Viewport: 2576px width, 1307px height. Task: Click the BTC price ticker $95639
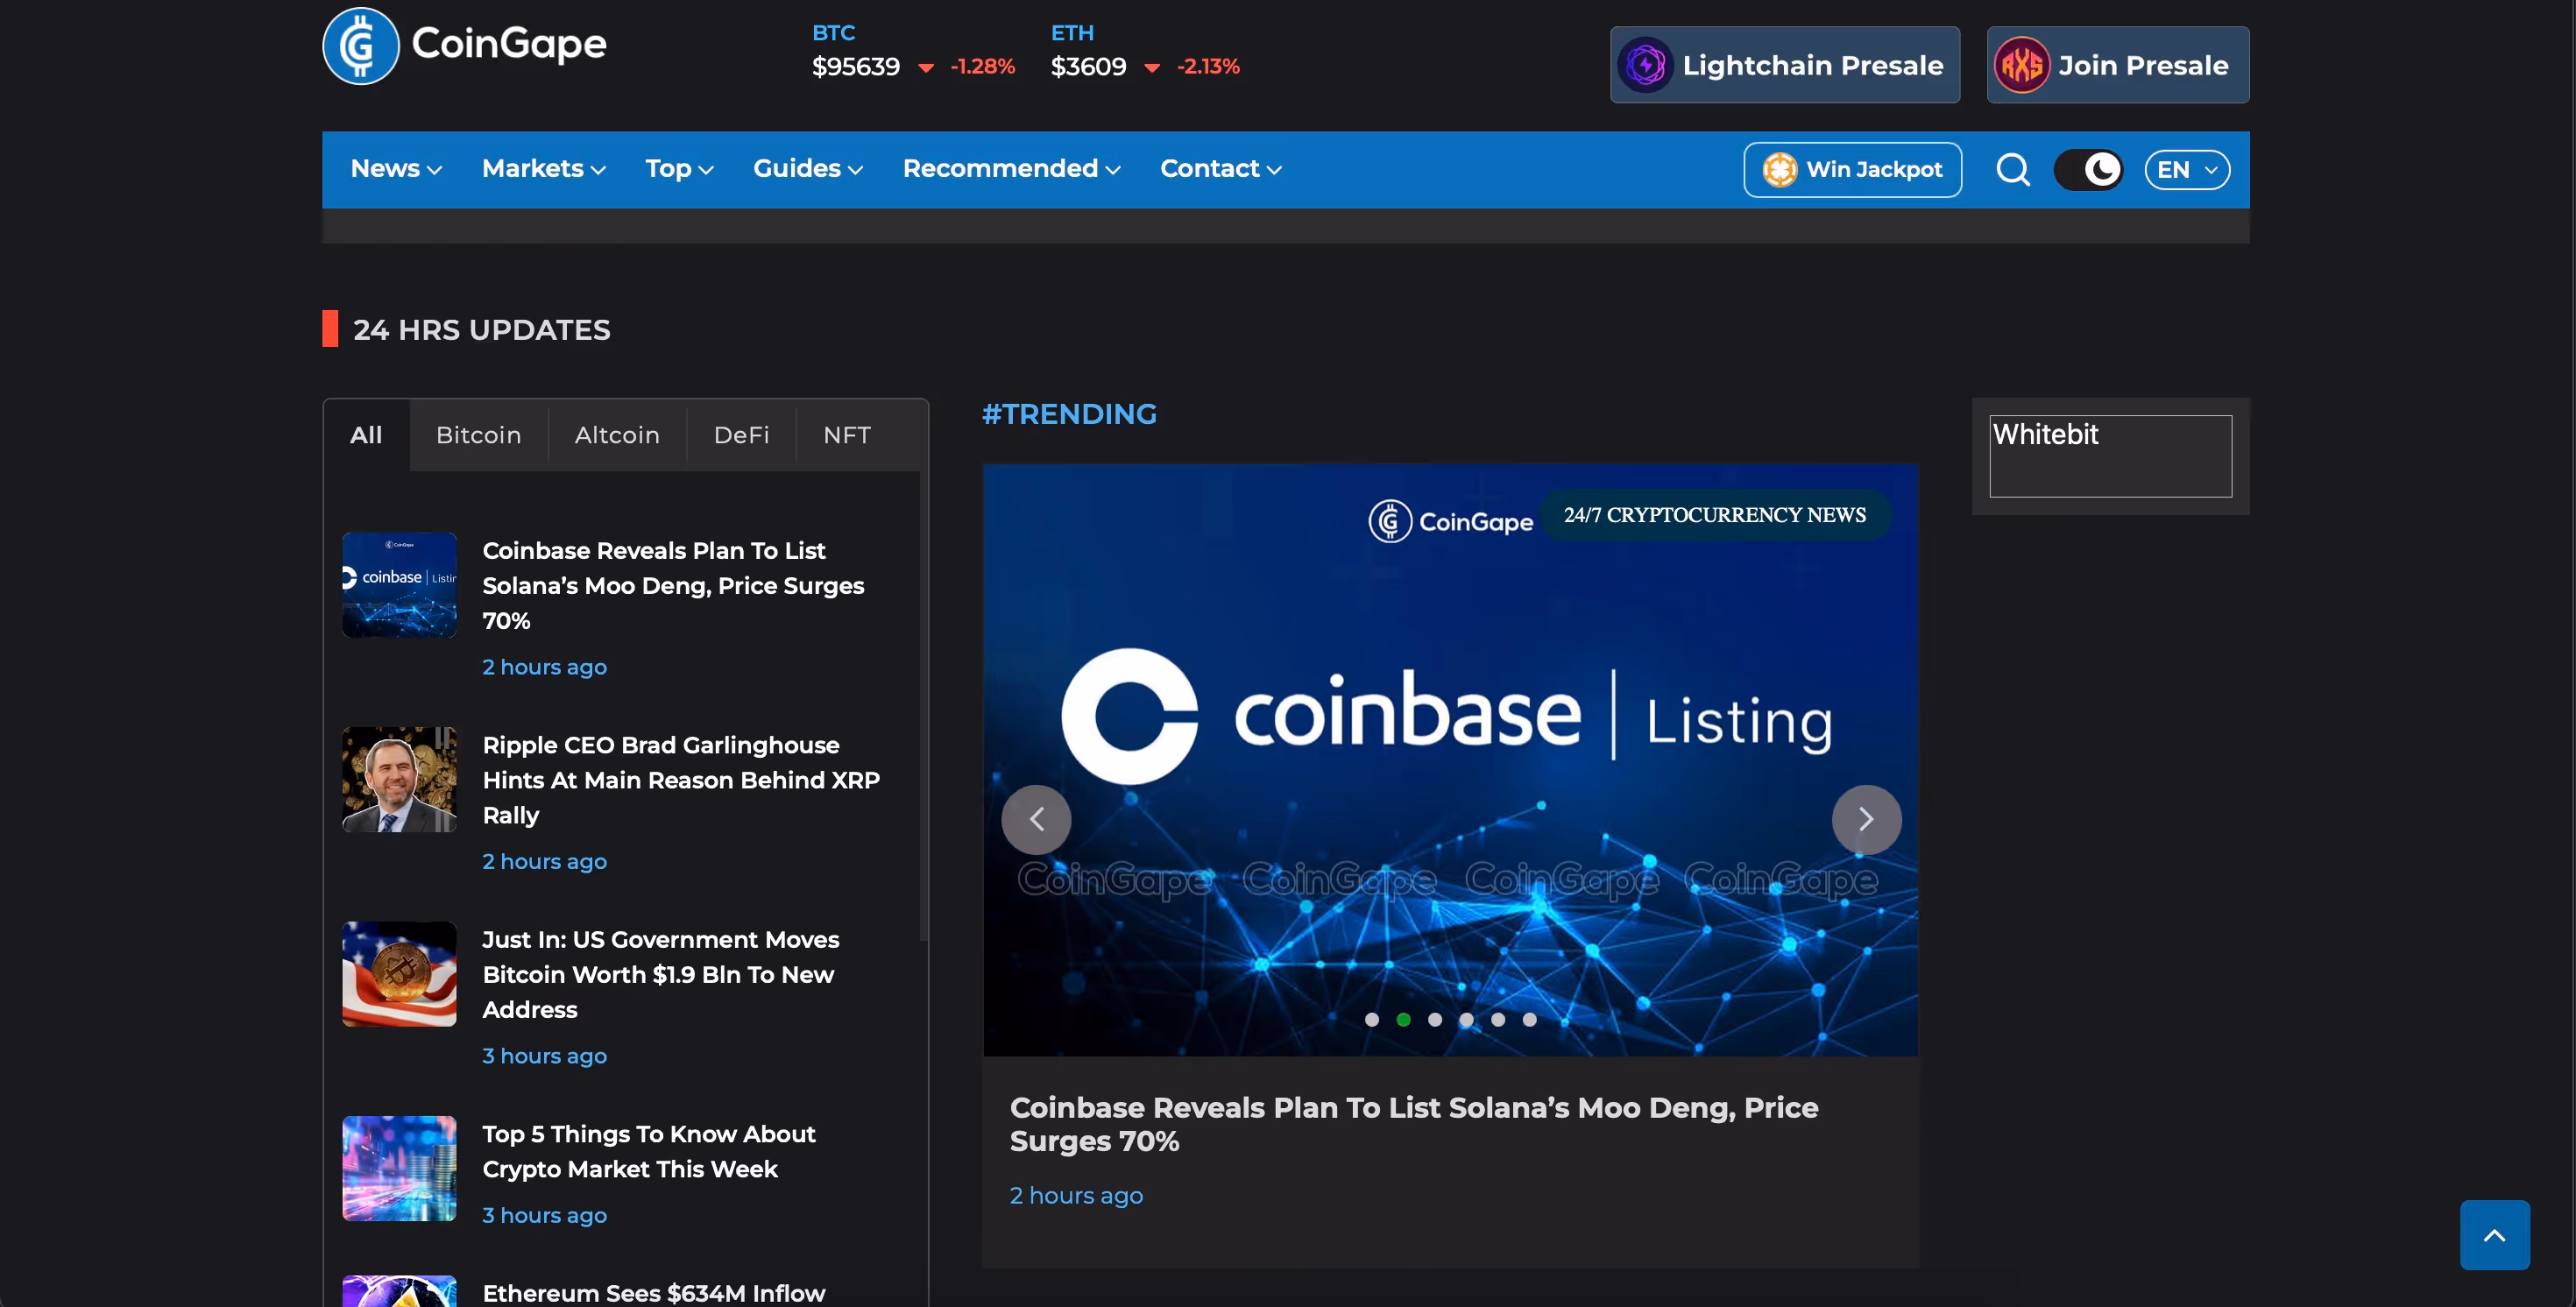[856, 66]
